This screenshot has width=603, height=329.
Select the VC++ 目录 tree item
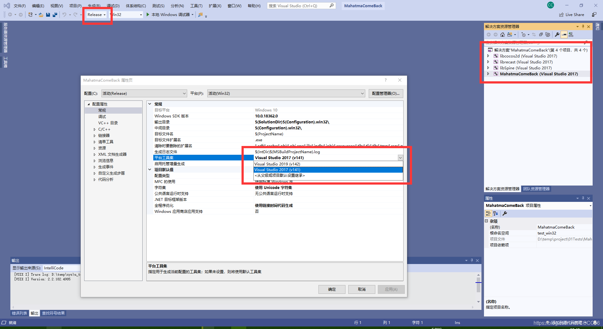[x=108, y=123]
